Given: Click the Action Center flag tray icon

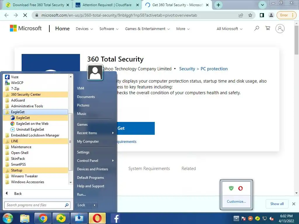Looking at the screenshot, I should tap(243, 218).
